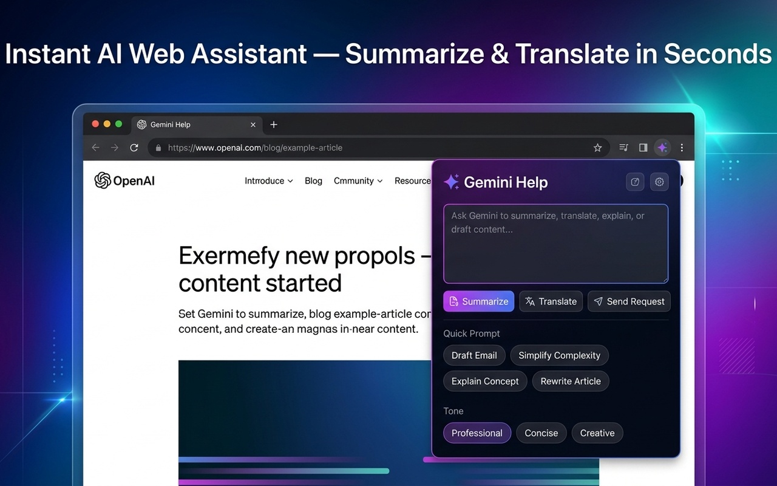Set tone to Concise

541,433
